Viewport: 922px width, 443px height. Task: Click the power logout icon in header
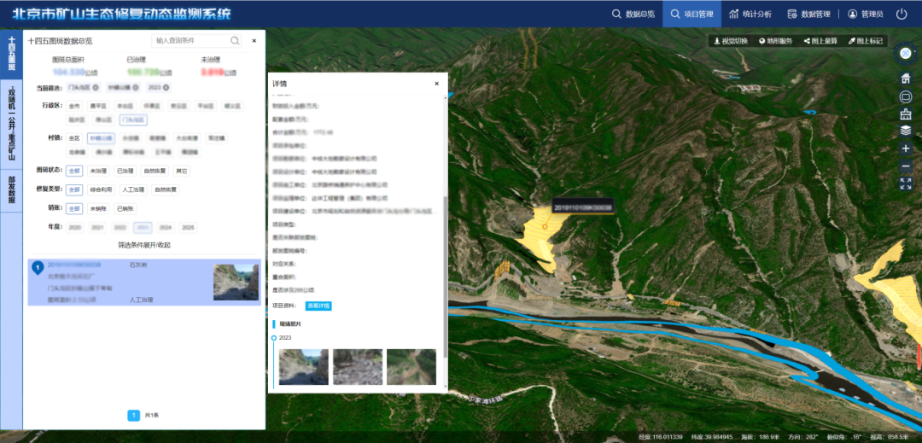(x=902, y=15)
